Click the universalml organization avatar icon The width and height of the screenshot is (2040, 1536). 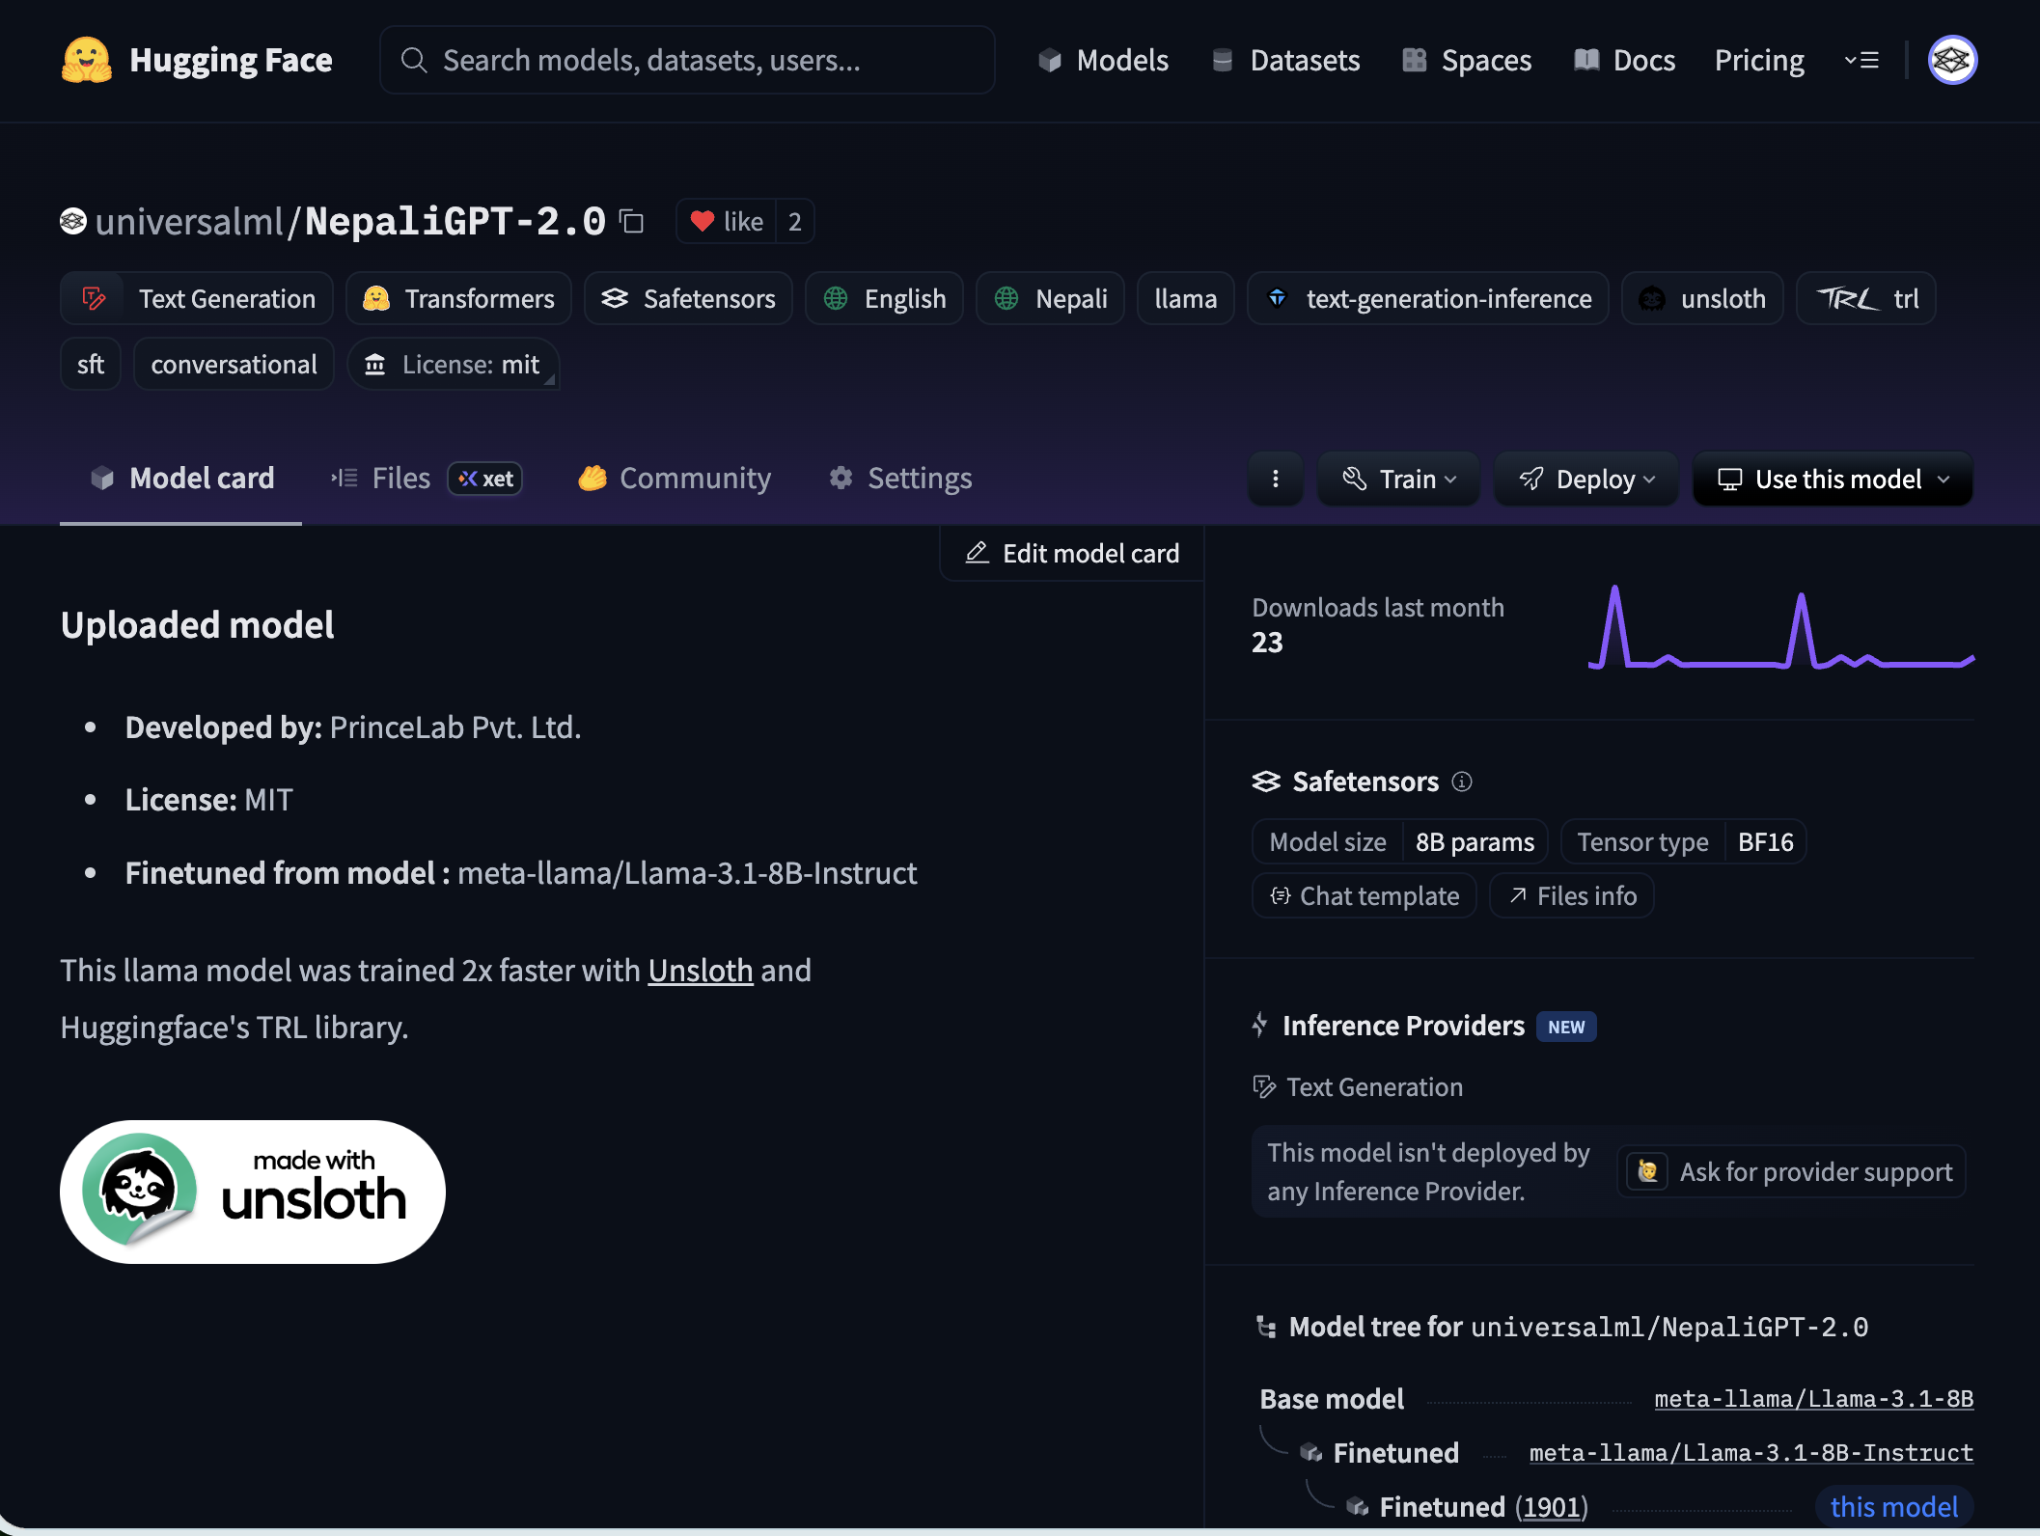tap(73, 222)
